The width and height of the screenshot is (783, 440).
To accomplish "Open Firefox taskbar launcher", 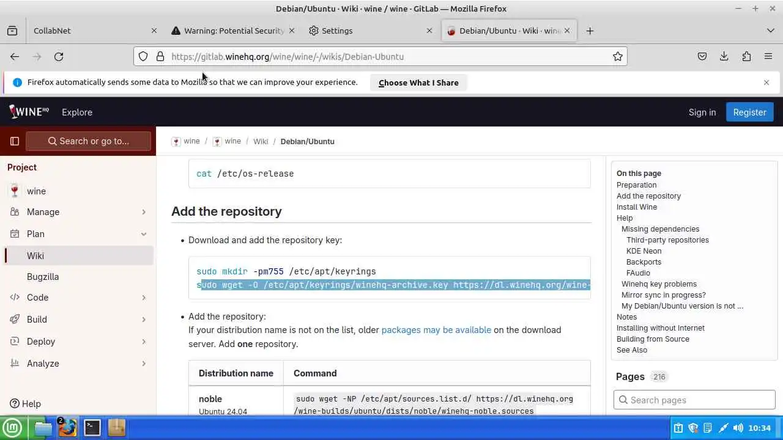I will pyautogui.click(x=67, y=428).
